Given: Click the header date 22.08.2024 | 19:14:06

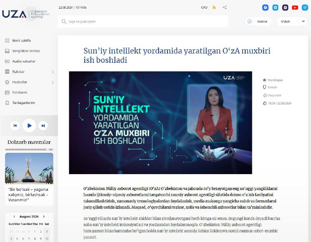Looking at the screenshot, I should coord(73,7).
